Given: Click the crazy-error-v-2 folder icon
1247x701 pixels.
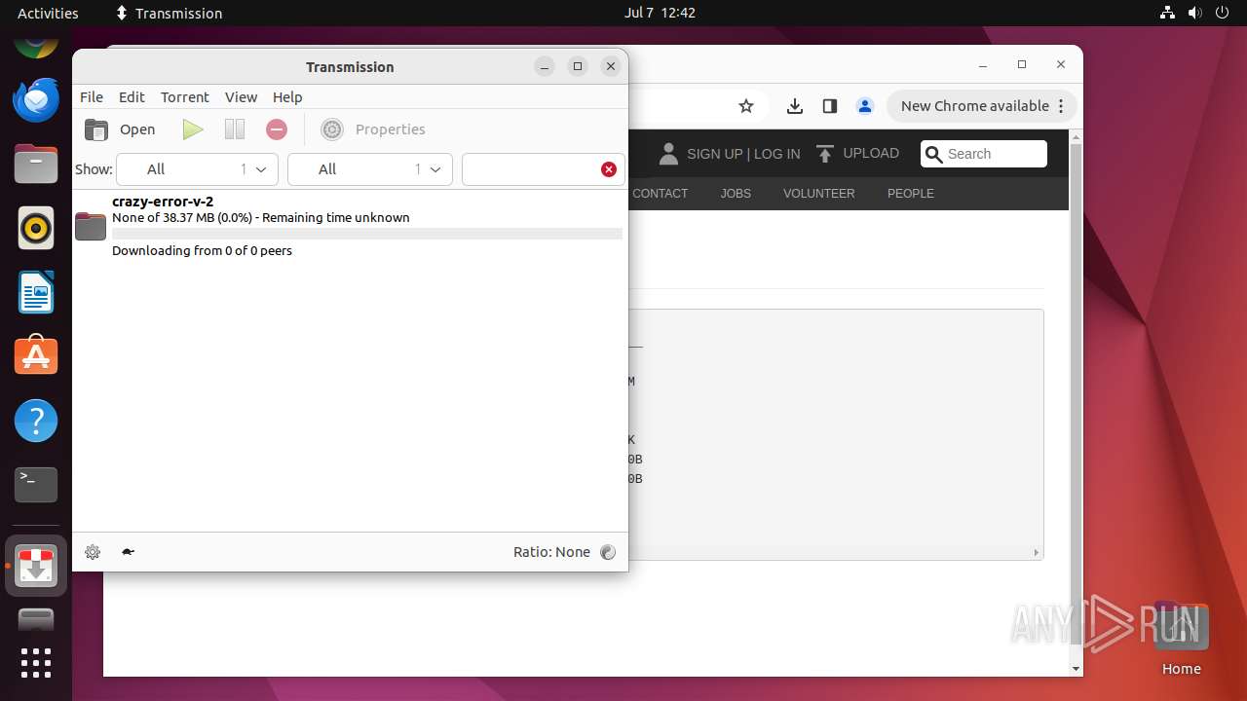Looking at the screenshot, I should pyautogui.click(x=91, y=226).
